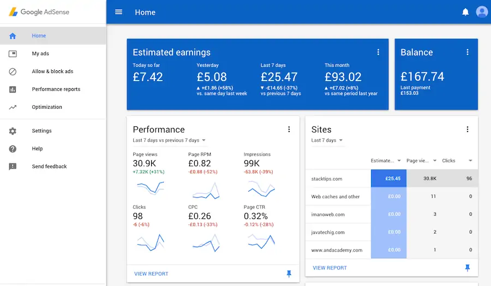Click the user account avatar
Viewport: 491px width, 286px height.
pyautogui.click(x=482, y=12)
